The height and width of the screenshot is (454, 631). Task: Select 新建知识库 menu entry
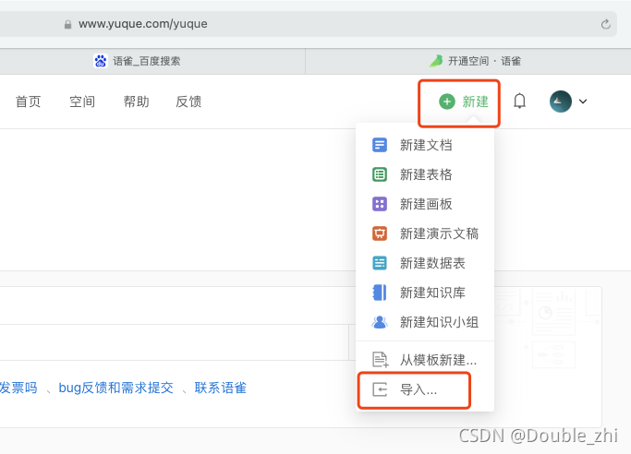pyautogui.click(x=425, y=293)
